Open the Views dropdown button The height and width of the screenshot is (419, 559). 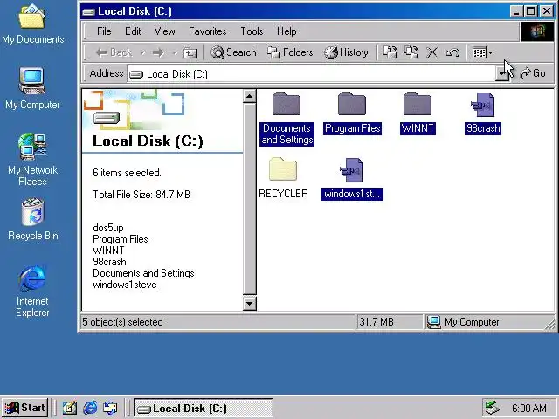tap(482, 52)
